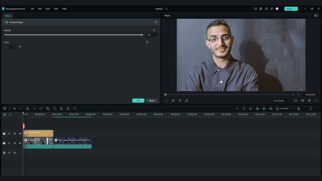
Task: Click the OK button
Action: point(138,101)
